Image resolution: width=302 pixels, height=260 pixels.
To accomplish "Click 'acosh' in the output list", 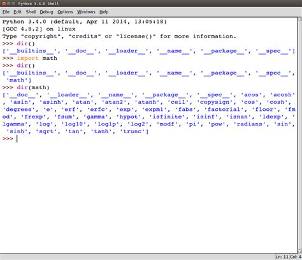I will 282,95.
